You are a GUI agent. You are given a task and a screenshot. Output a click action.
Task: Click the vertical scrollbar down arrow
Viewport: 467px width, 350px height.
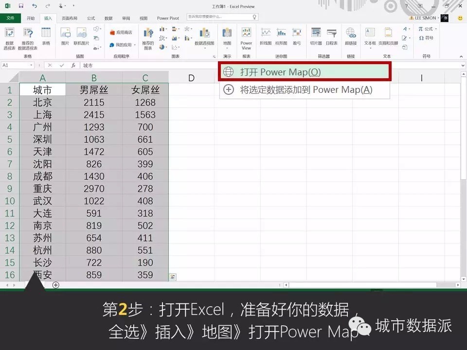(464, 279)
